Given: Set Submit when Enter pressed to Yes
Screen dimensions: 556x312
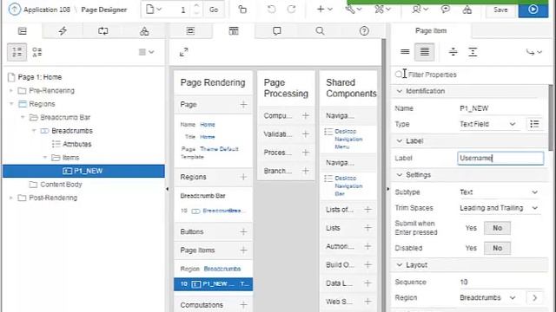Looking at the screenshot, I should (x=471, y=228).
